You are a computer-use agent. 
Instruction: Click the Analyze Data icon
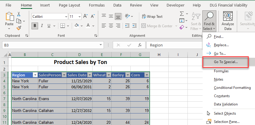228,21
